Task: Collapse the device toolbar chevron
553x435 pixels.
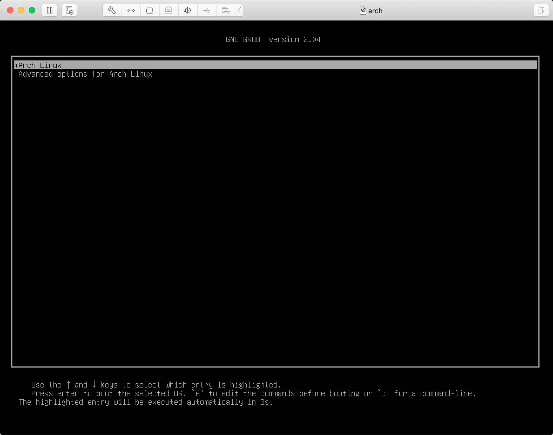Action: 239,11
